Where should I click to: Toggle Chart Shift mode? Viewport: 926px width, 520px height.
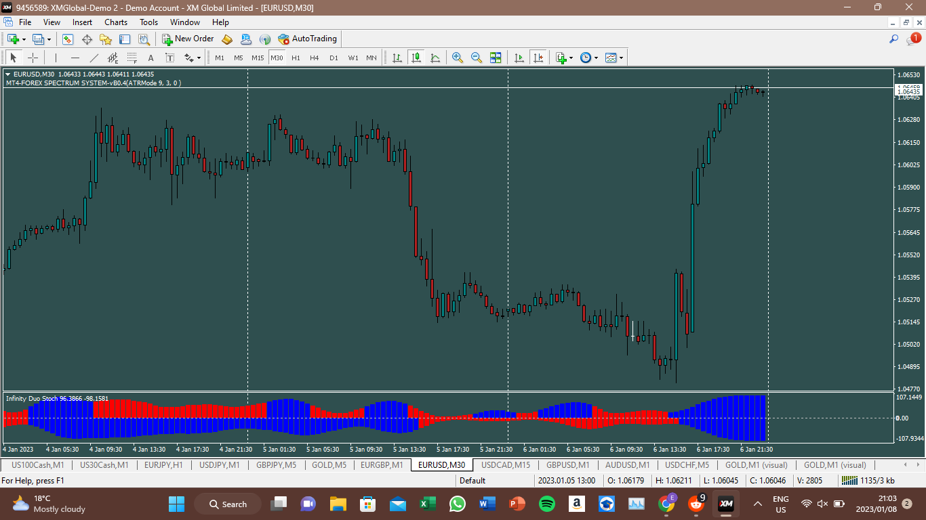(538, 58)
